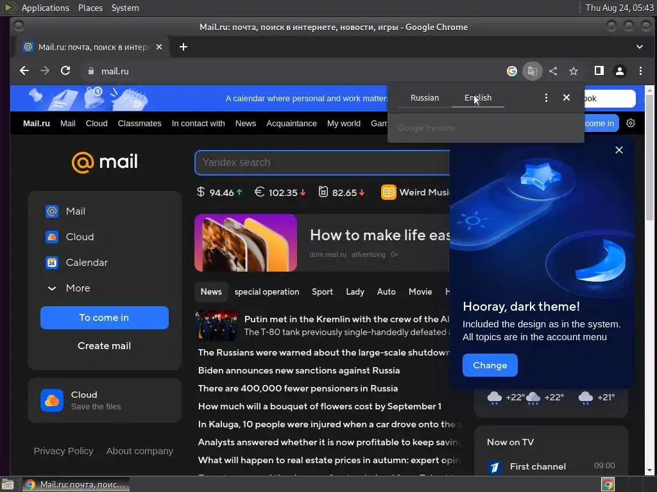Share this page via the share icon
Viewport: 657px width, 492px height.
click(x=553, y=71)
